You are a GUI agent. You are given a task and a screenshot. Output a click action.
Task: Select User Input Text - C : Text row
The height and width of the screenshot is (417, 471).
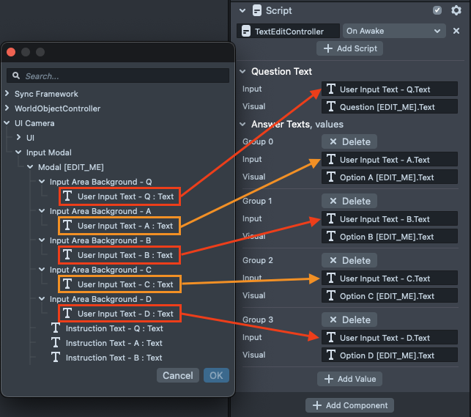coord(119,284)
